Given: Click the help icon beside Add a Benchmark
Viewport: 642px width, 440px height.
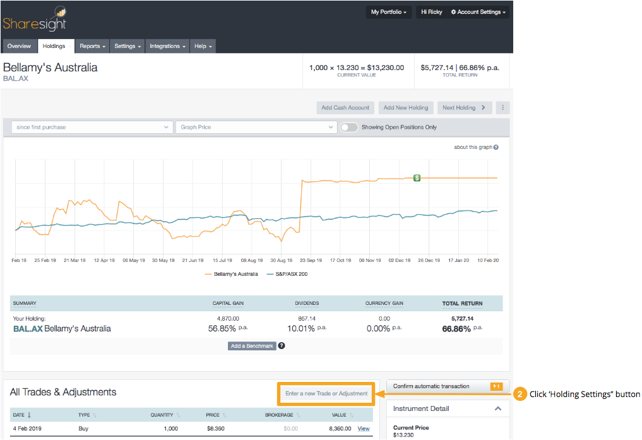Looking at the screenshot, I should tap(281, 345).
